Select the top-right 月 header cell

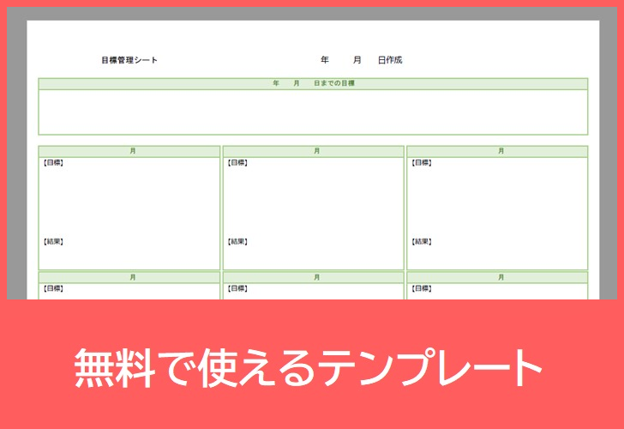497,151
